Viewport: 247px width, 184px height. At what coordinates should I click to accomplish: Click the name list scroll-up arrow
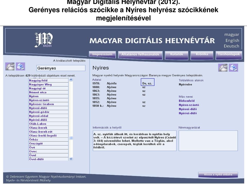(71, 80)
